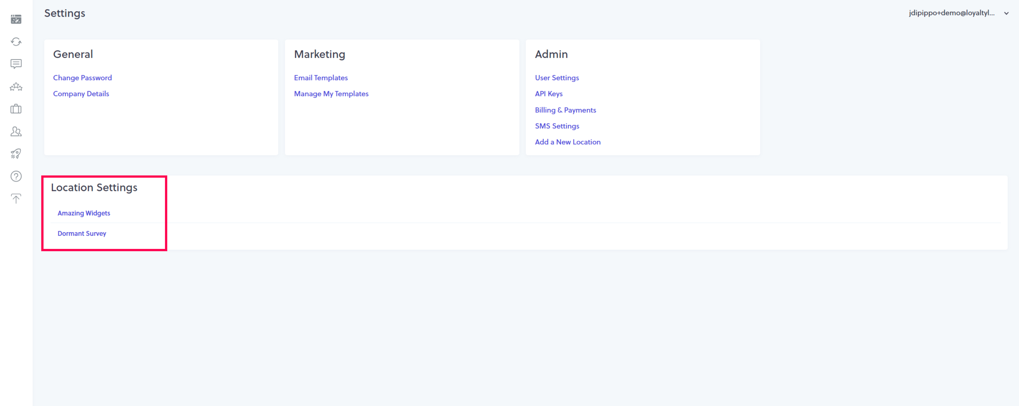1019x406 pixels.
Task: Click the briefcase icon in sidebar
Action: pos(16,109)
